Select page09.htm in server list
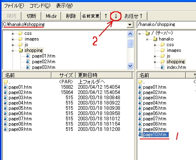The image size is (196, 160). [155, 129]
